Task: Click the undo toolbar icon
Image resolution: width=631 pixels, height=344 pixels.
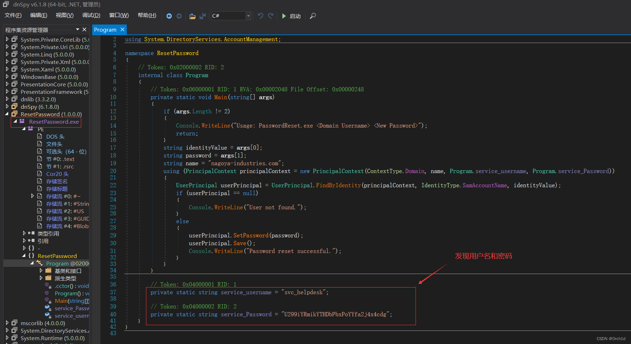Action: click(x=261, y=16)
